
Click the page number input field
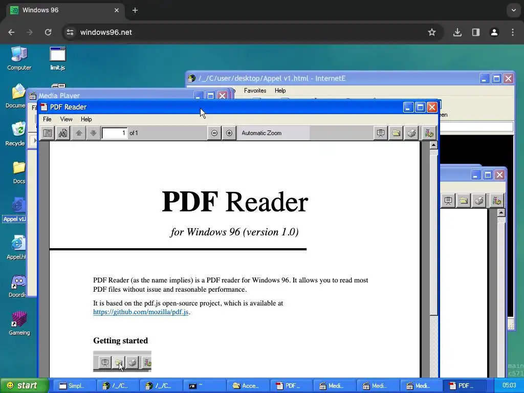pos(115,133)
